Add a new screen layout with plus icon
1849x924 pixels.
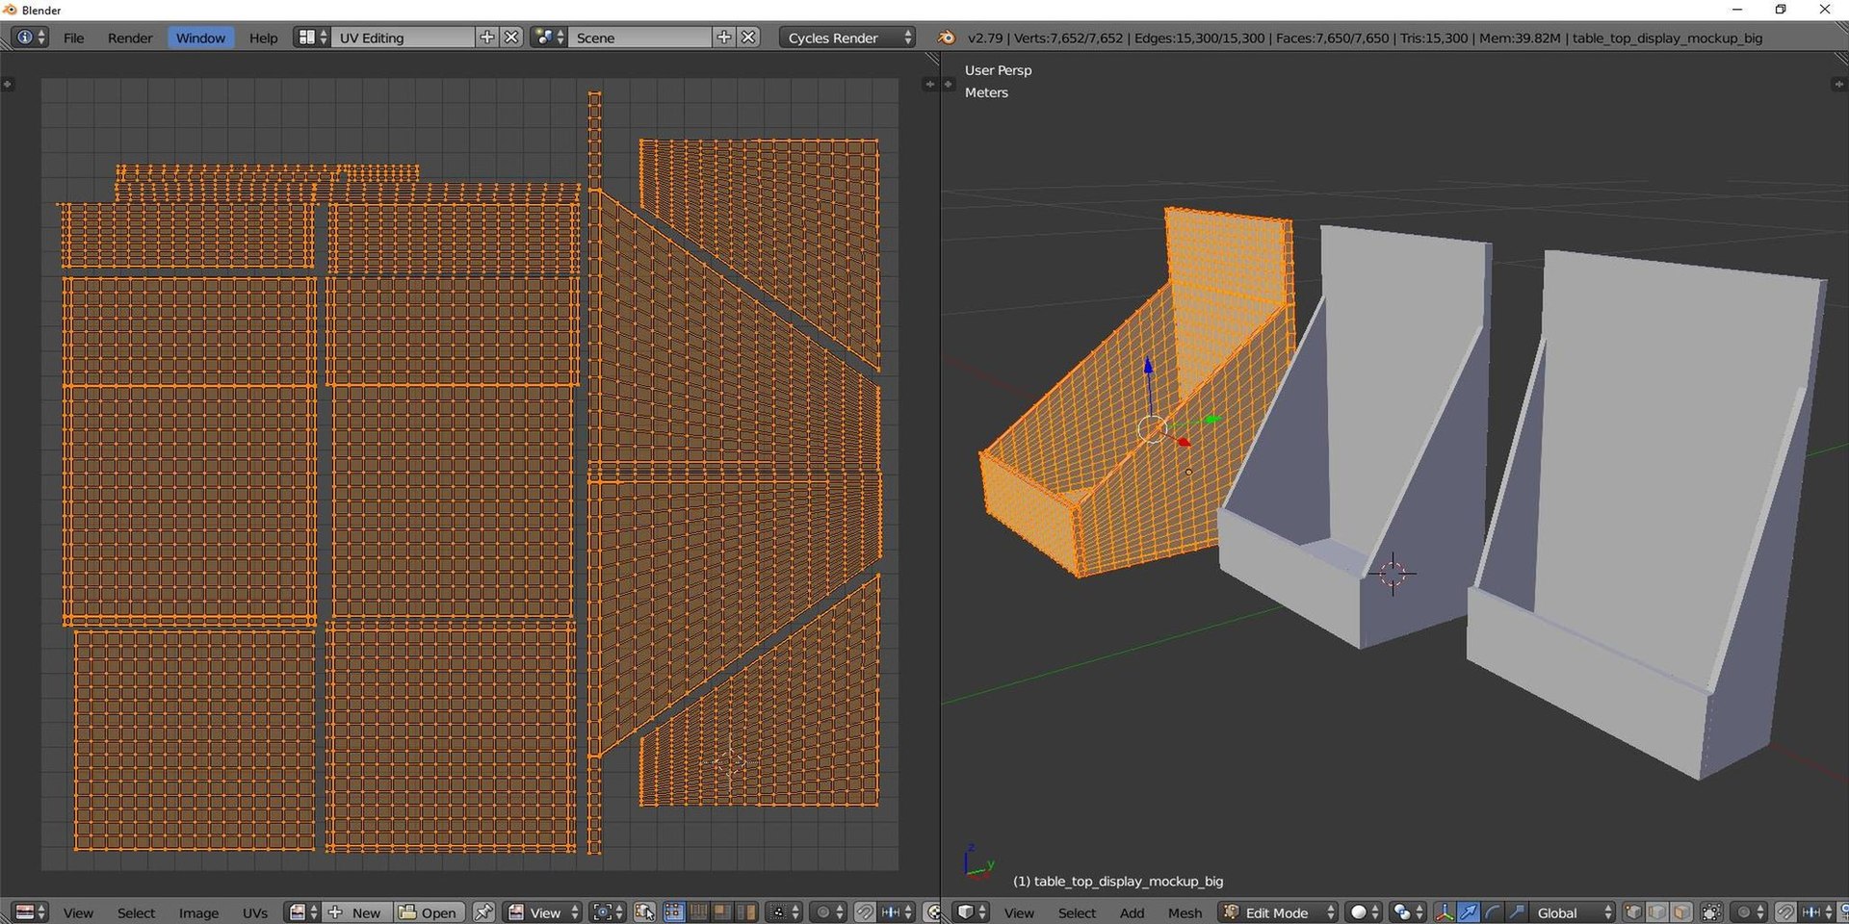[487, 38]
